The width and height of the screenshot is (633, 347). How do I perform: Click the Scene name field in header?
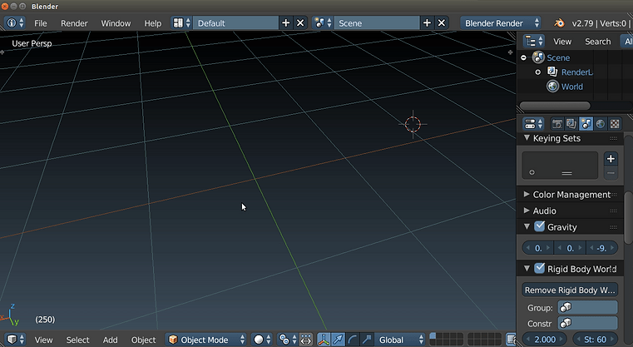[377, 23]
